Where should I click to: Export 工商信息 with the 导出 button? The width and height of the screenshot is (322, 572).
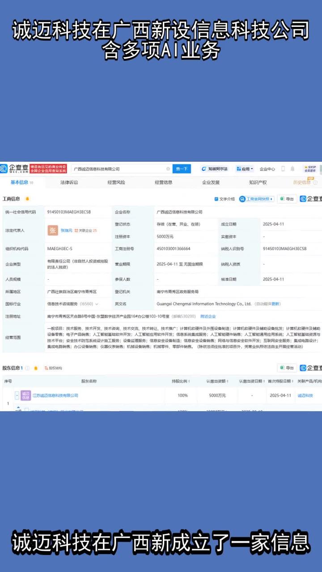coord(287,199)
